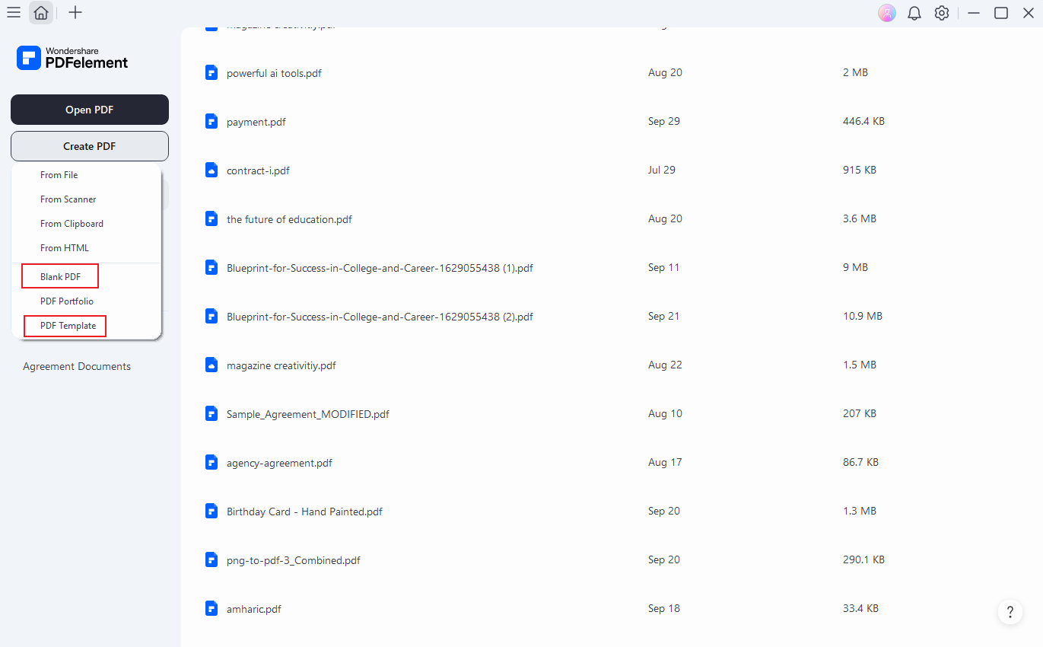The image size is (1043, 647).
Task: Open the user account avatar
Action: coord(886,13)
